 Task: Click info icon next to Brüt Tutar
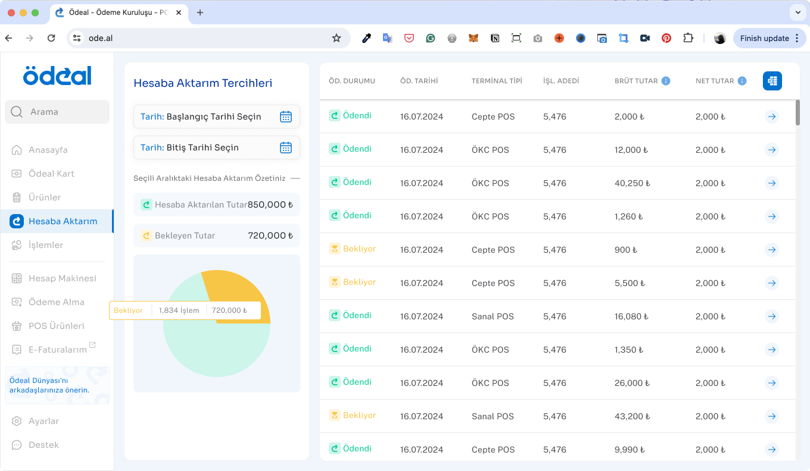pyautogui.click(x=666, y=81)
